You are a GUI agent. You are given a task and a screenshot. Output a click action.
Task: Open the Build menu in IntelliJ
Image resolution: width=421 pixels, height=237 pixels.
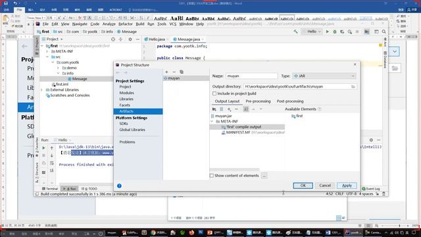tap(140, 24)
